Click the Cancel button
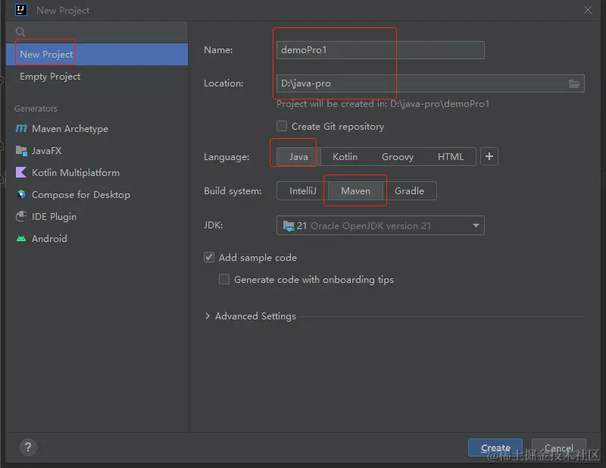This screenshot has height=468, width=606. pyautogui.click(x=559, y=448)
